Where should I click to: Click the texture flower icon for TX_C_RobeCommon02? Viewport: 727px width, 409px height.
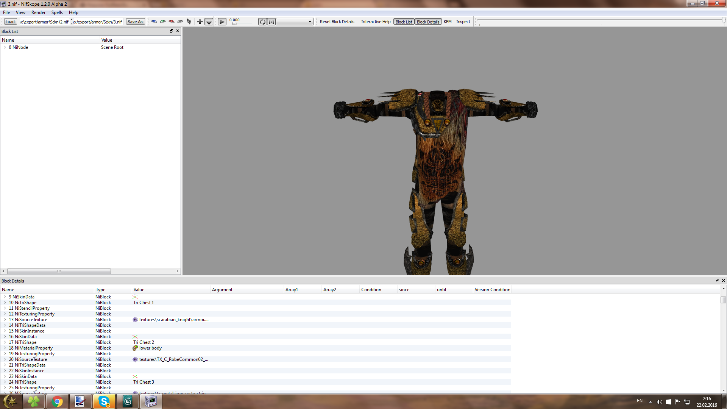pos(135,359)
